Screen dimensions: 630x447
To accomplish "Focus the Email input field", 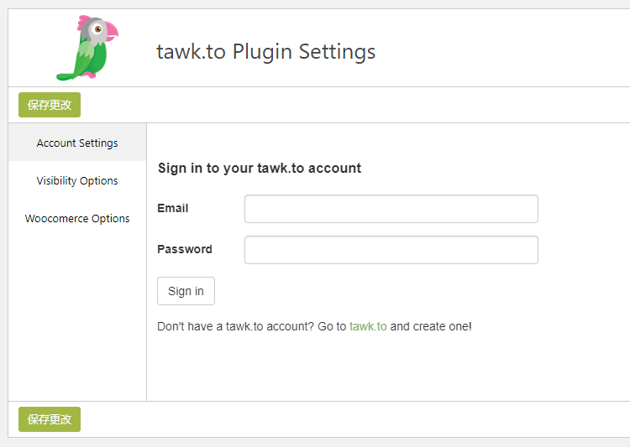I will click(391, 209).
